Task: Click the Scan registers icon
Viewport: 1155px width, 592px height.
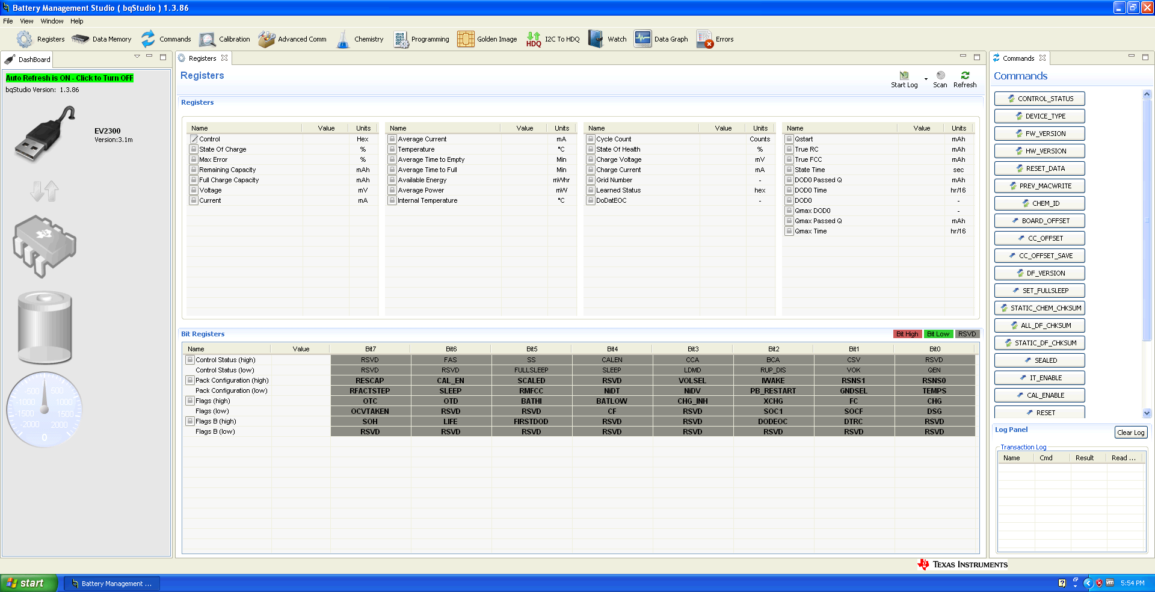Action: click(941, 75)
